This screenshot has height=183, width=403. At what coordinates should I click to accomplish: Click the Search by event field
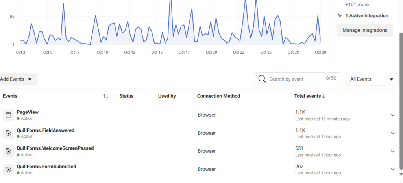[297, 79]
